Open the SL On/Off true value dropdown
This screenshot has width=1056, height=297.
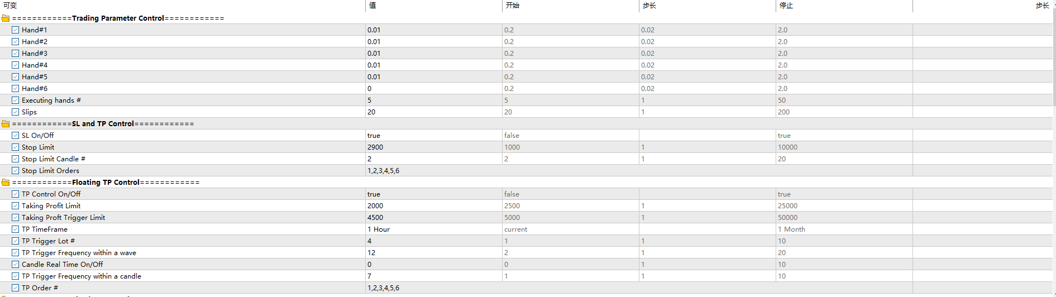[x=433, y=136]
